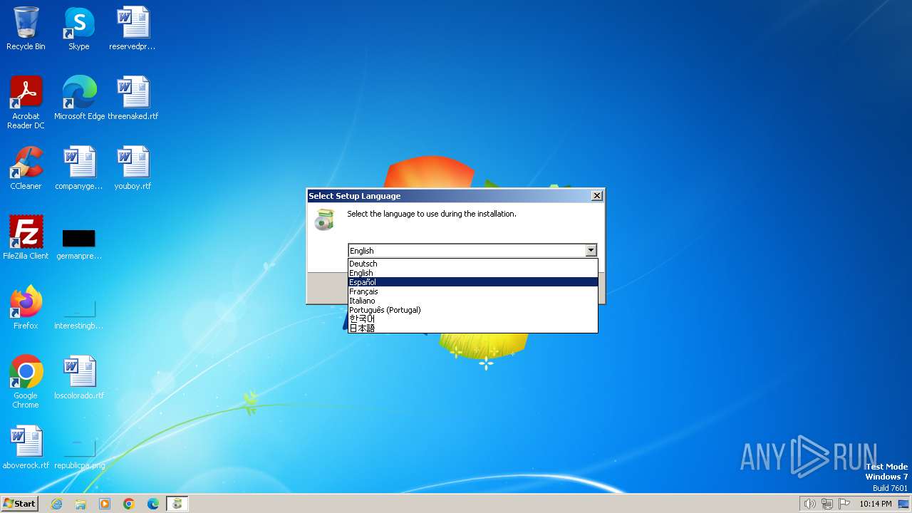Open the network tray icon
The width and height of the screenshot is (912, 513).
(x=827, y=504)
